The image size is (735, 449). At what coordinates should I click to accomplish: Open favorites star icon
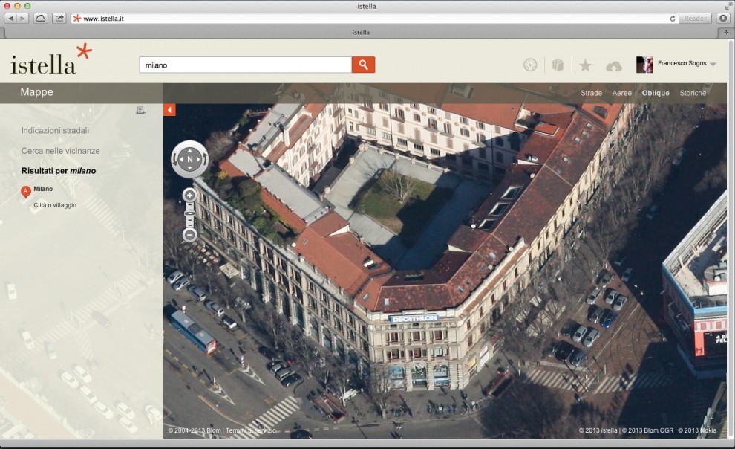click(x=585, y=65)
